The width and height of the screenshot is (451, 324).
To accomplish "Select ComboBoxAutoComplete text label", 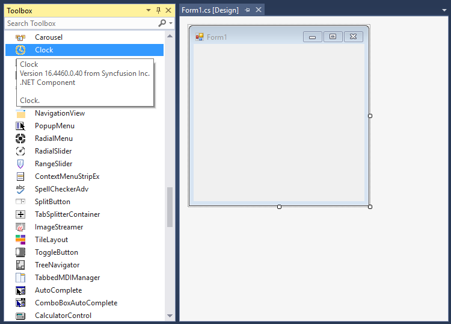I will coord(76,303).
